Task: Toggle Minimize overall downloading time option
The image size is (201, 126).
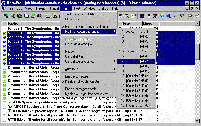Action: (88, 26)
